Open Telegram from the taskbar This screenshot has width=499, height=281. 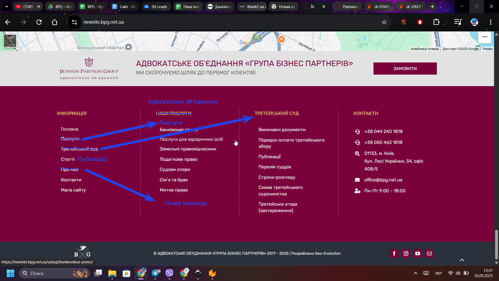point(155,273)
